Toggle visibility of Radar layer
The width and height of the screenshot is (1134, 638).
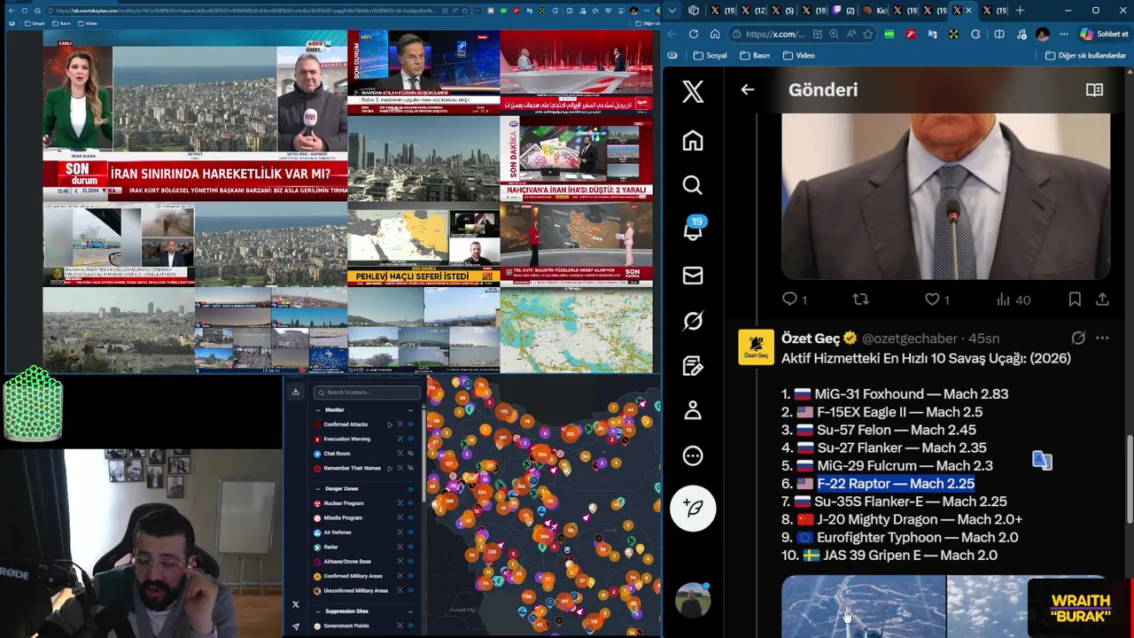pyautogui.click(x=410, y=547)
